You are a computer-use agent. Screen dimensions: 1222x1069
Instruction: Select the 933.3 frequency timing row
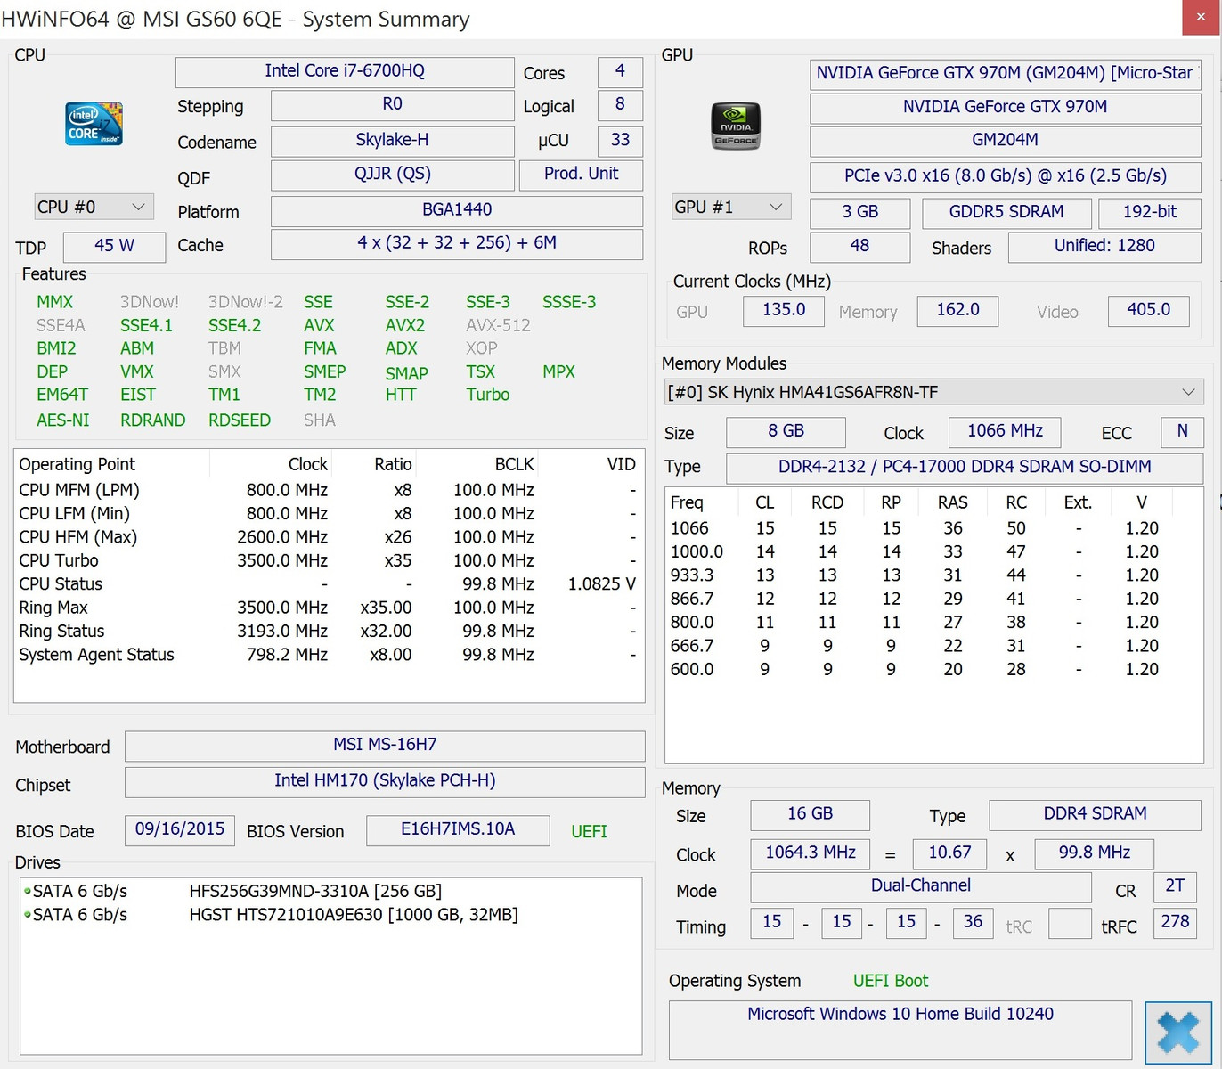tap(933, 575)
